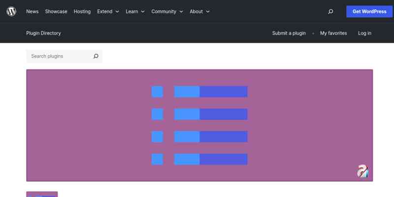The width and height of the screenshot is (394, 197).
Task: Open the News menu item
Action: [x=33, y=11]
